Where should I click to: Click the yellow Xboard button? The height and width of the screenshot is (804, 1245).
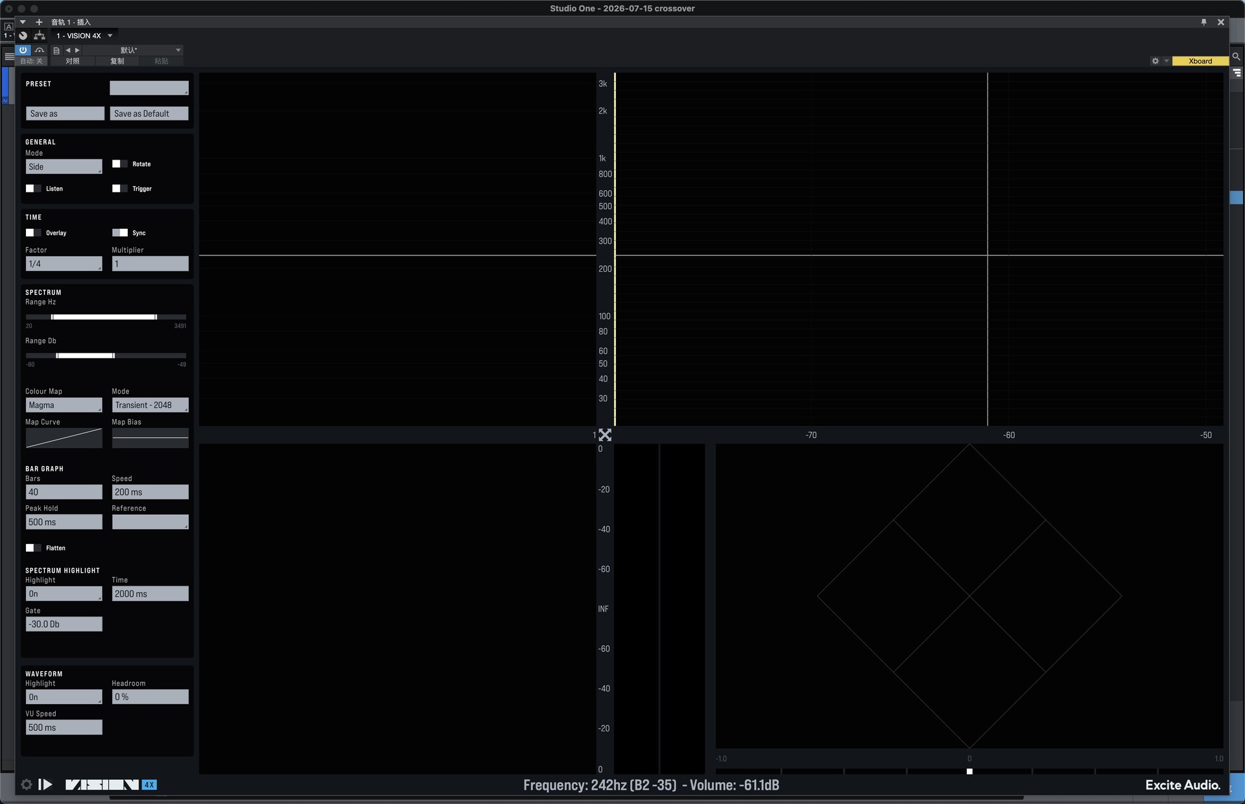1200,61
